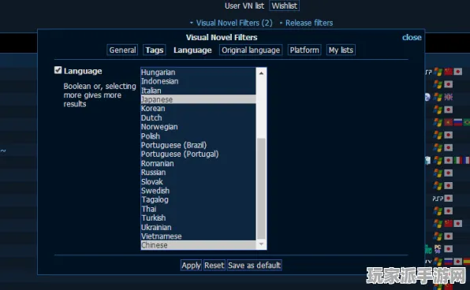
Task: Click the User VN list label
Action: 244,6
